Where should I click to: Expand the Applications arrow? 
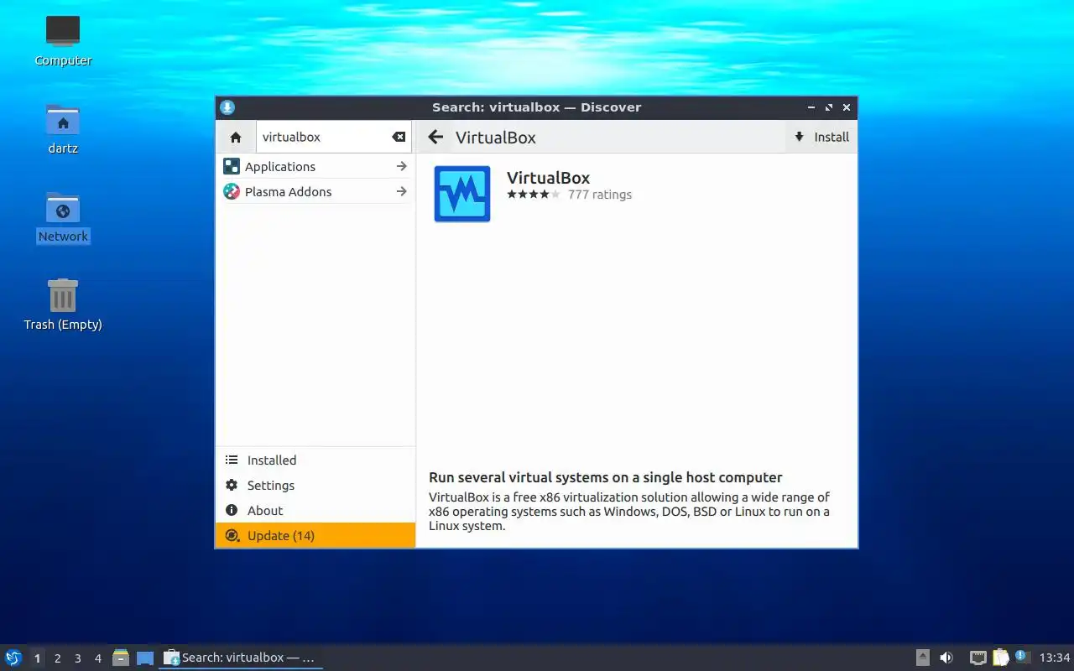[x=402, y=166]
